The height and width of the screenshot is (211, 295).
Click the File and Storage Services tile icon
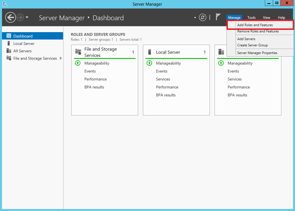[x=78, y=52]
